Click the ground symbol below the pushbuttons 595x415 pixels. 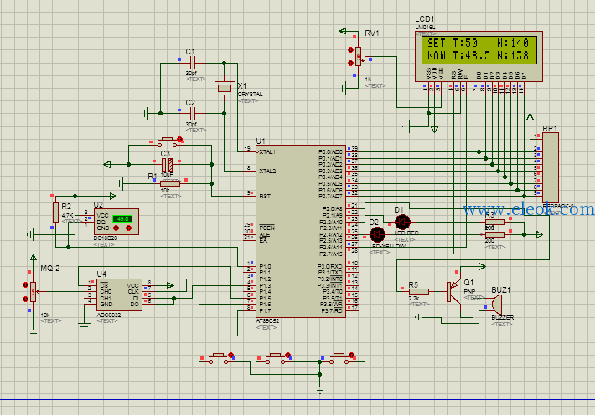320,390
